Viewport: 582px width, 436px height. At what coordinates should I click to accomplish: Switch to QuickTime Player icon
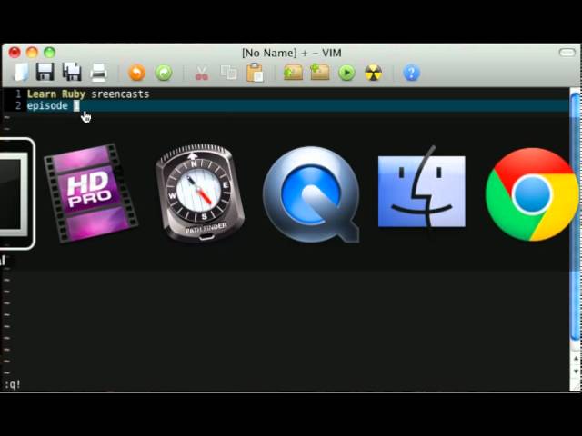311,194
